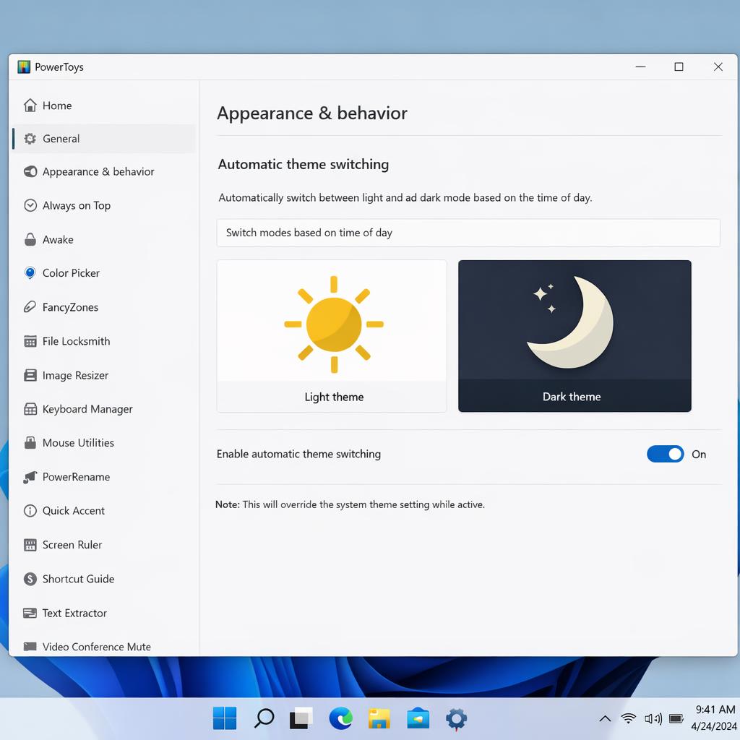Open Microsoft Edge from the taskbar
The height and width of the screenshot is (740, 740).
click(340, 718)
